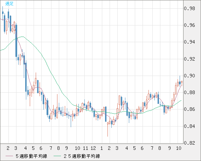Click the 0.86 price axis label
Viewport: 201px width, 161px height.
point(189,109)
